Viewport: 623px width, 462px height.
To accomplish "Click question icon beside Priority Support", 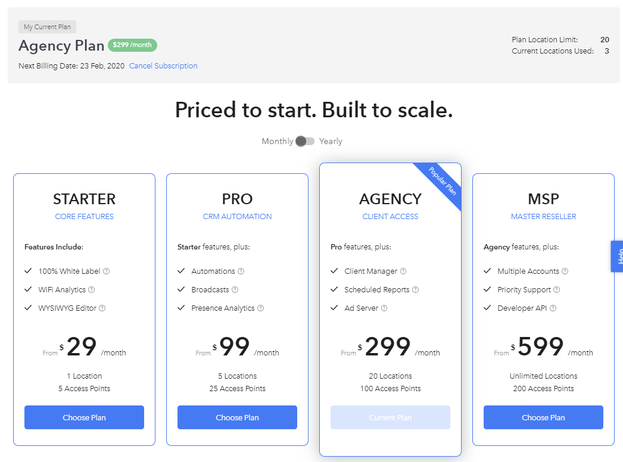I will tap(557, 289).
